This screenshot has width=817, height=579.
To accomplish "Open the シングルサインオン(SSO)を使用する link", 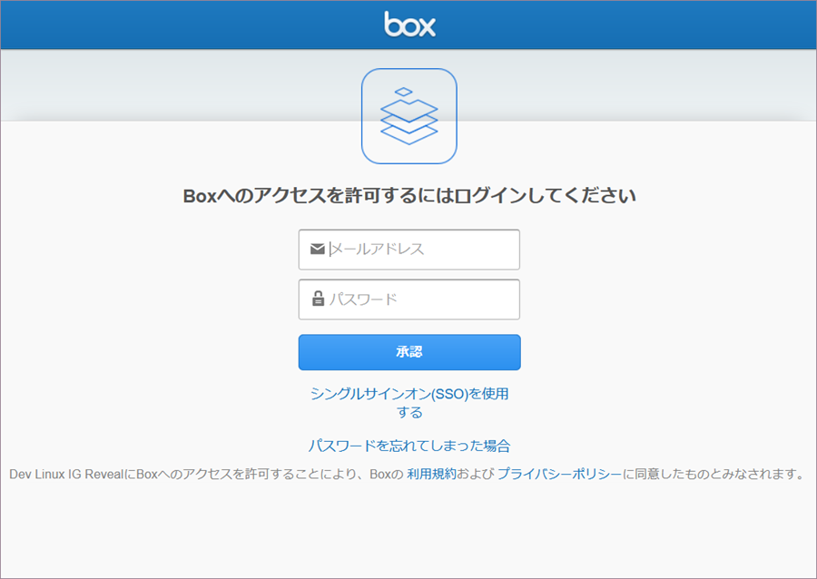I will pyautogui.click(x=409, y=403).
